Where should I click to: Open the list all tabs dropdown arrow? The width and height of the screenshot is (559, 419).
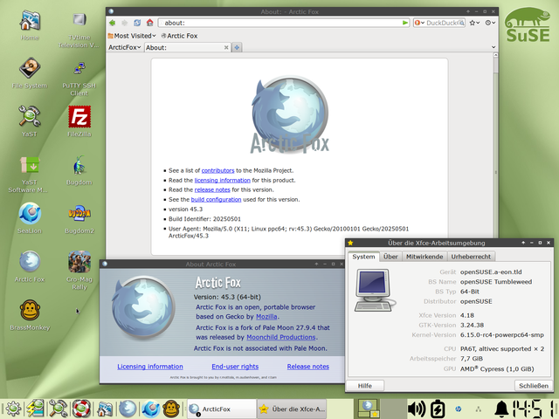[x=493, y=47]
